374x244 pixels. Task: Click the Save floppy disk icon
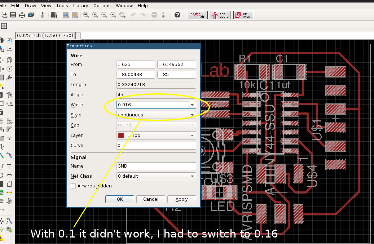pyautogui.click(x=13, y=15)
